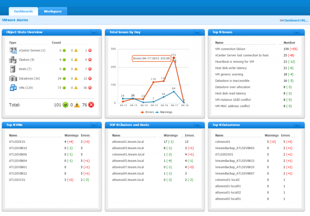Select Heartbeat is missing for VM issue
The image size is (310, 216).
[x=235, y=62]
